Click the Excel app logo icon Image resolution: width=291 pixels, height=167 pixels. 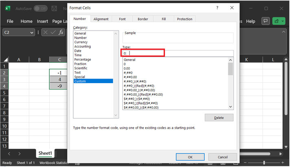(7, 8)
